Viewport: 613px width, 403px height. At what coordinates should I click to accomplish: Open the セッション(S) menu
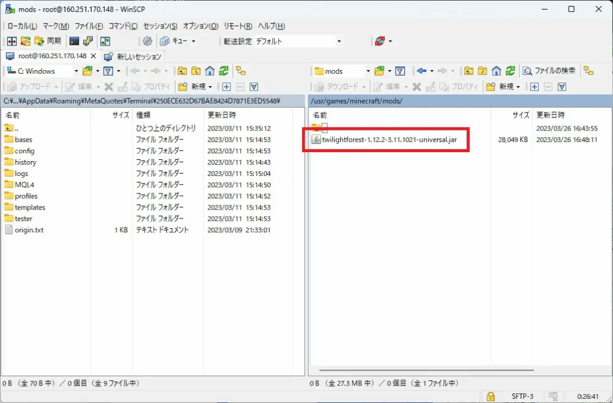pos(160,26)
